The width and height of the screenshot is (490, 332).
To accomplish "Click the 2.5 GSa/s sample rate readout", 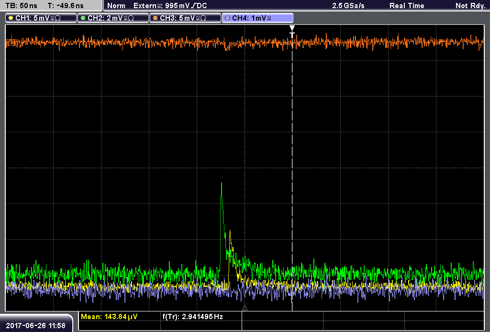I will click(x=348, y=6).
